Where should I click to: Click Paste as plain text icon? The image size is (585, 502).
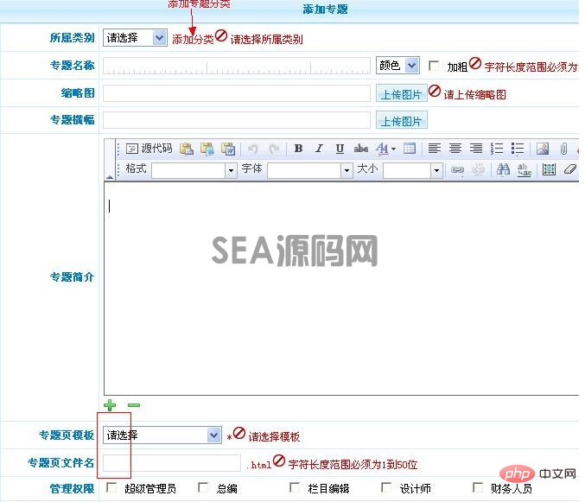tap(207, 149)
